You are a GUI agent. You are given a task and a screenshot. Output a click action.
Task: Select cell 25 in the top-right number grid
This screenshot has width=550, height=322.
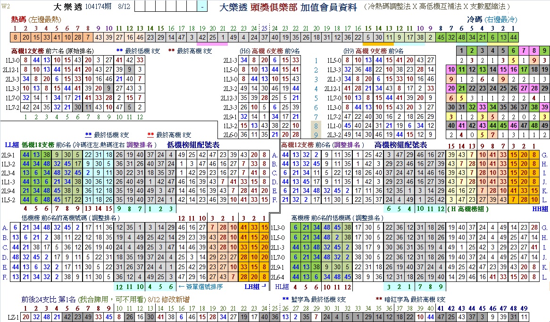[x=503, y=88]
